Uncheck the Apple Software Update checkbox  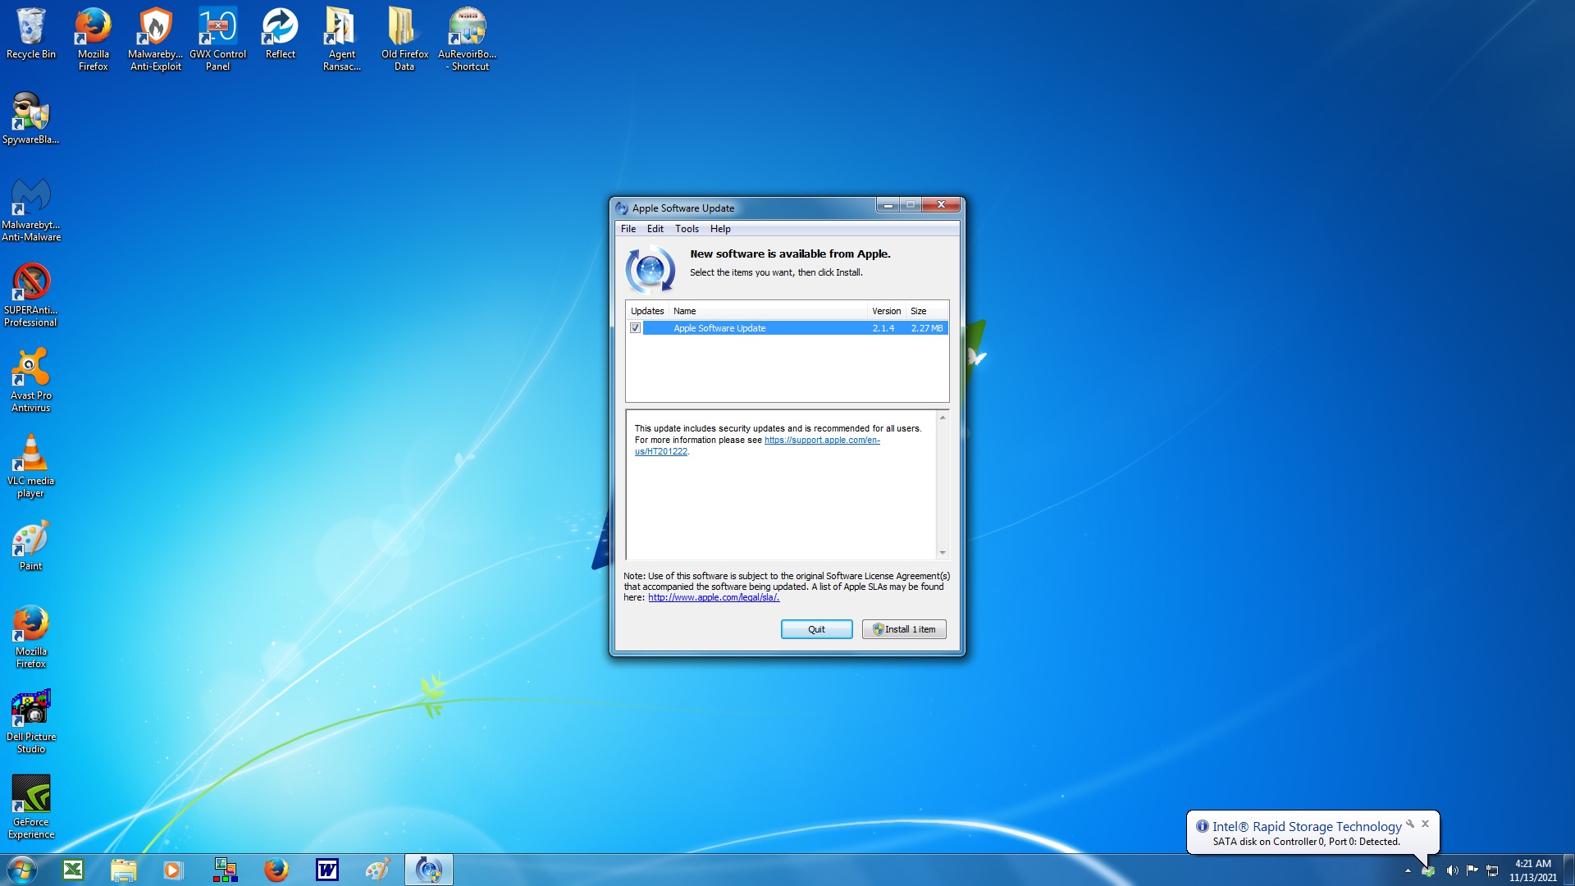click(x=635, y=328)
